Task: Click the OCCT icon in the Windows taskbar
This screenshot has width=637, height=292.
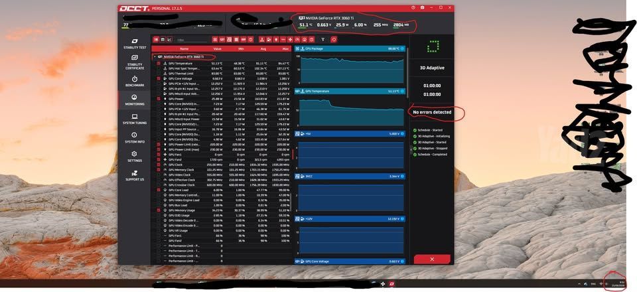Action: [392, 283]
